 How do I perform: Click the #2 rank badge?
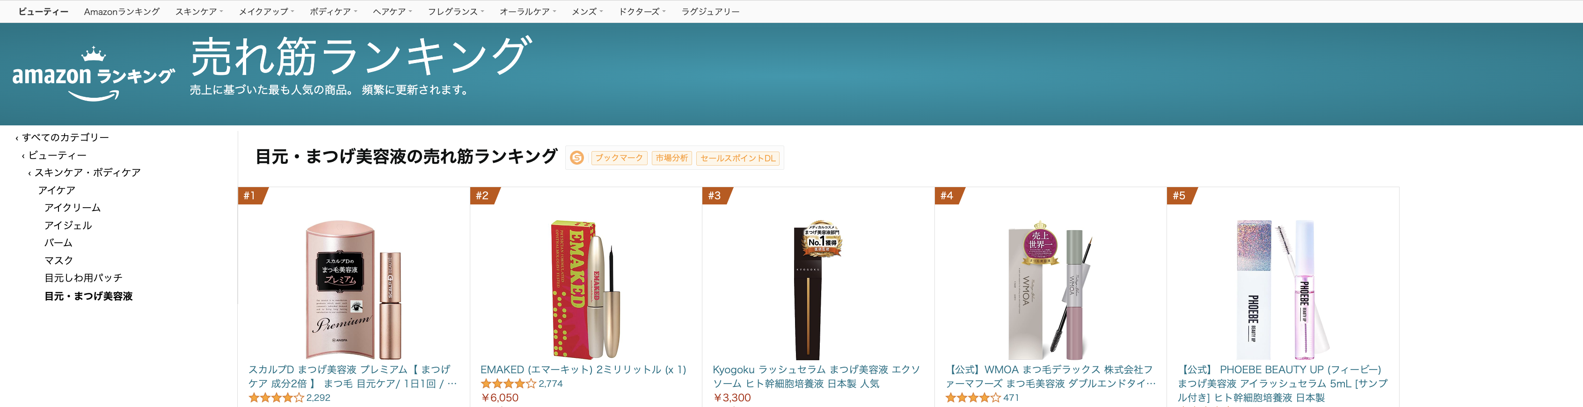point(485,196)
